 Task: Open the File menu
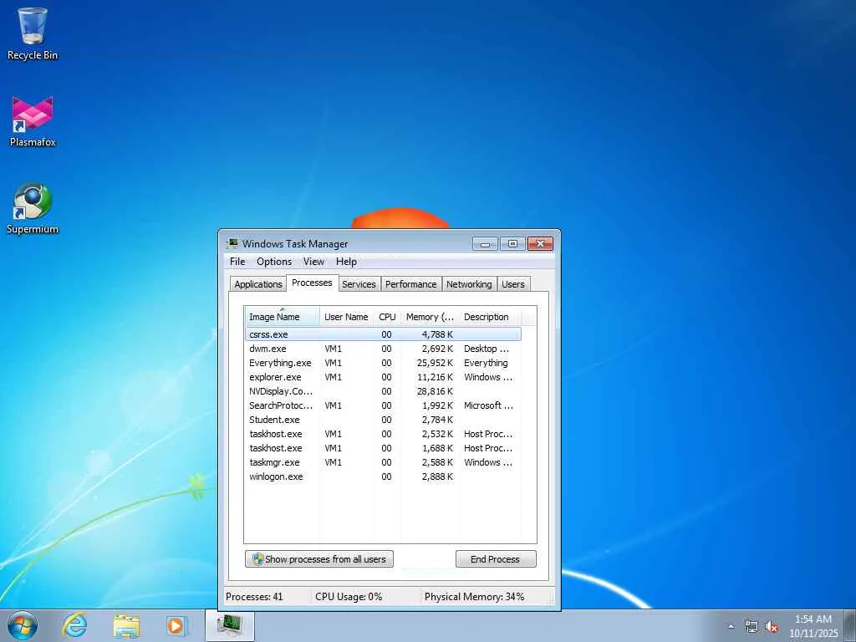click(x=237, y=262)
